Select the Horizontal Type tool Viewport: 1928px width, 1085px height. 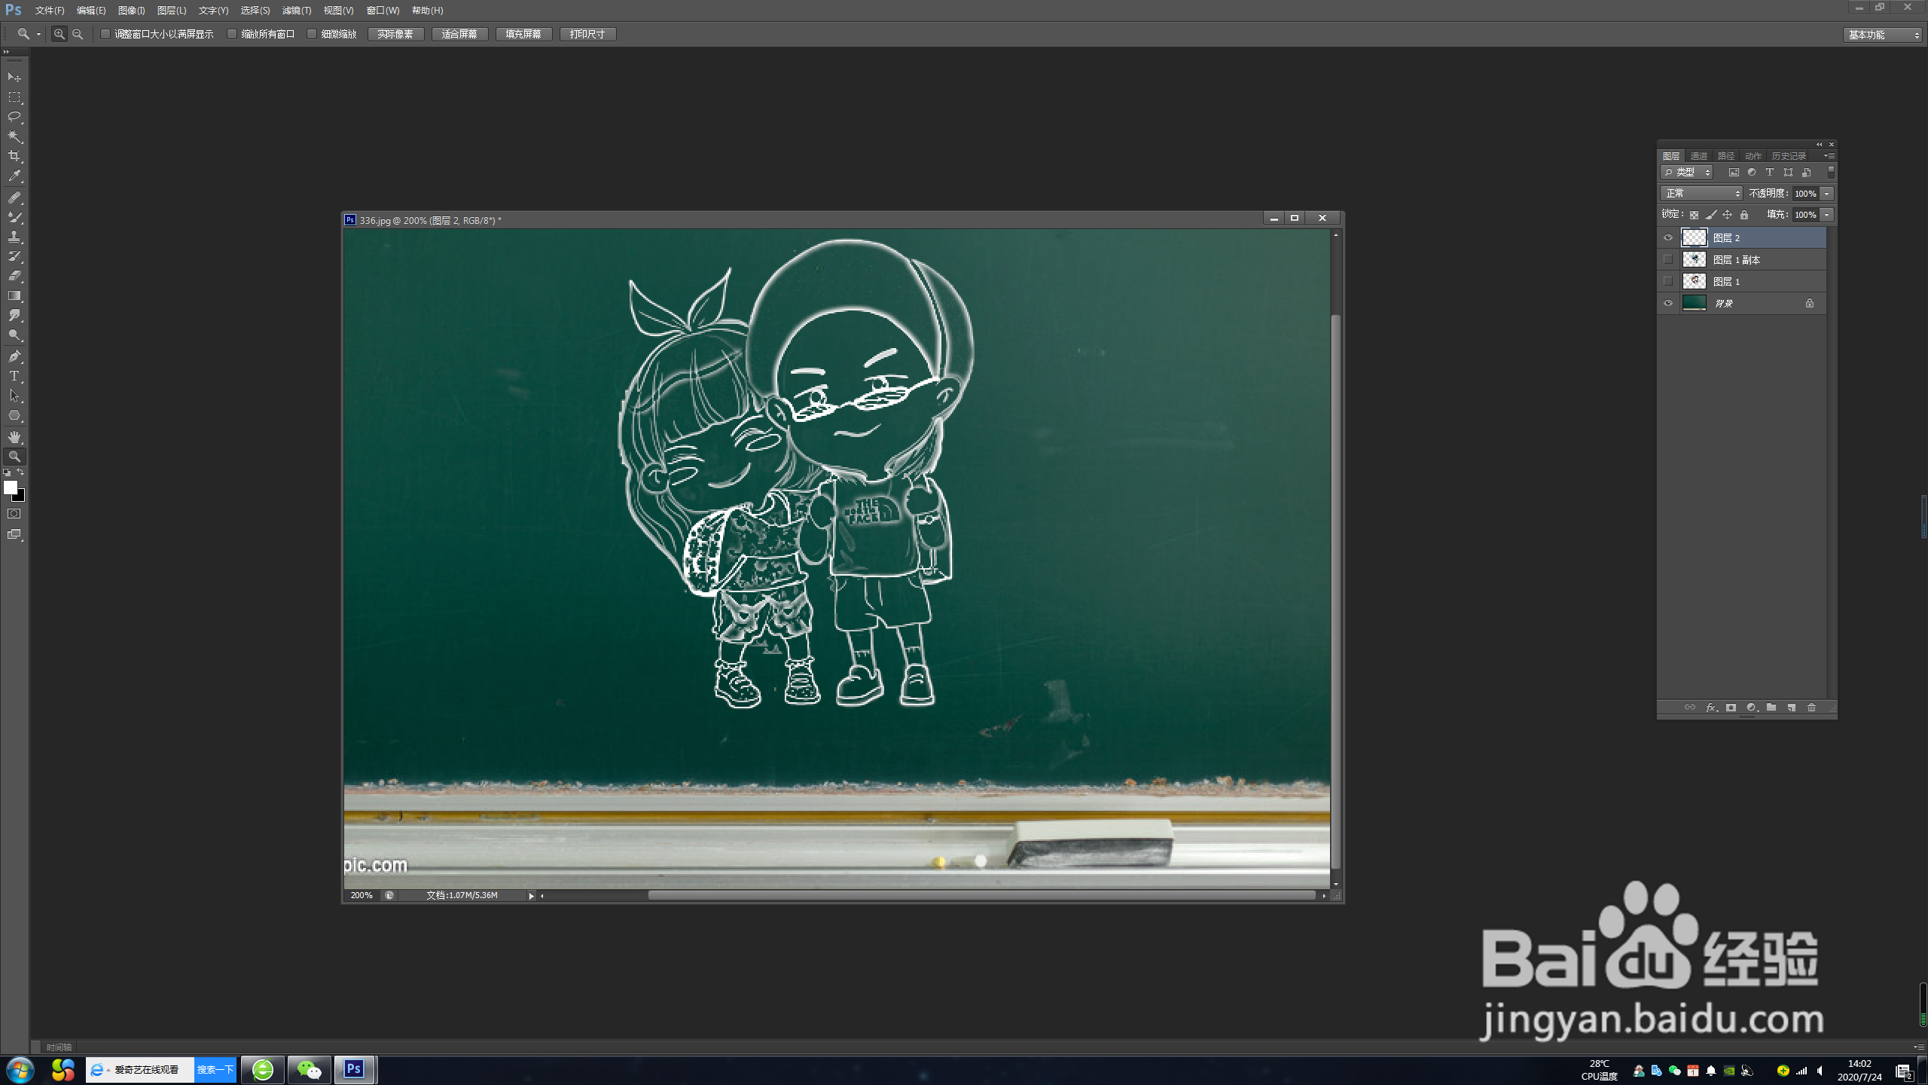[x=14, y=376]
